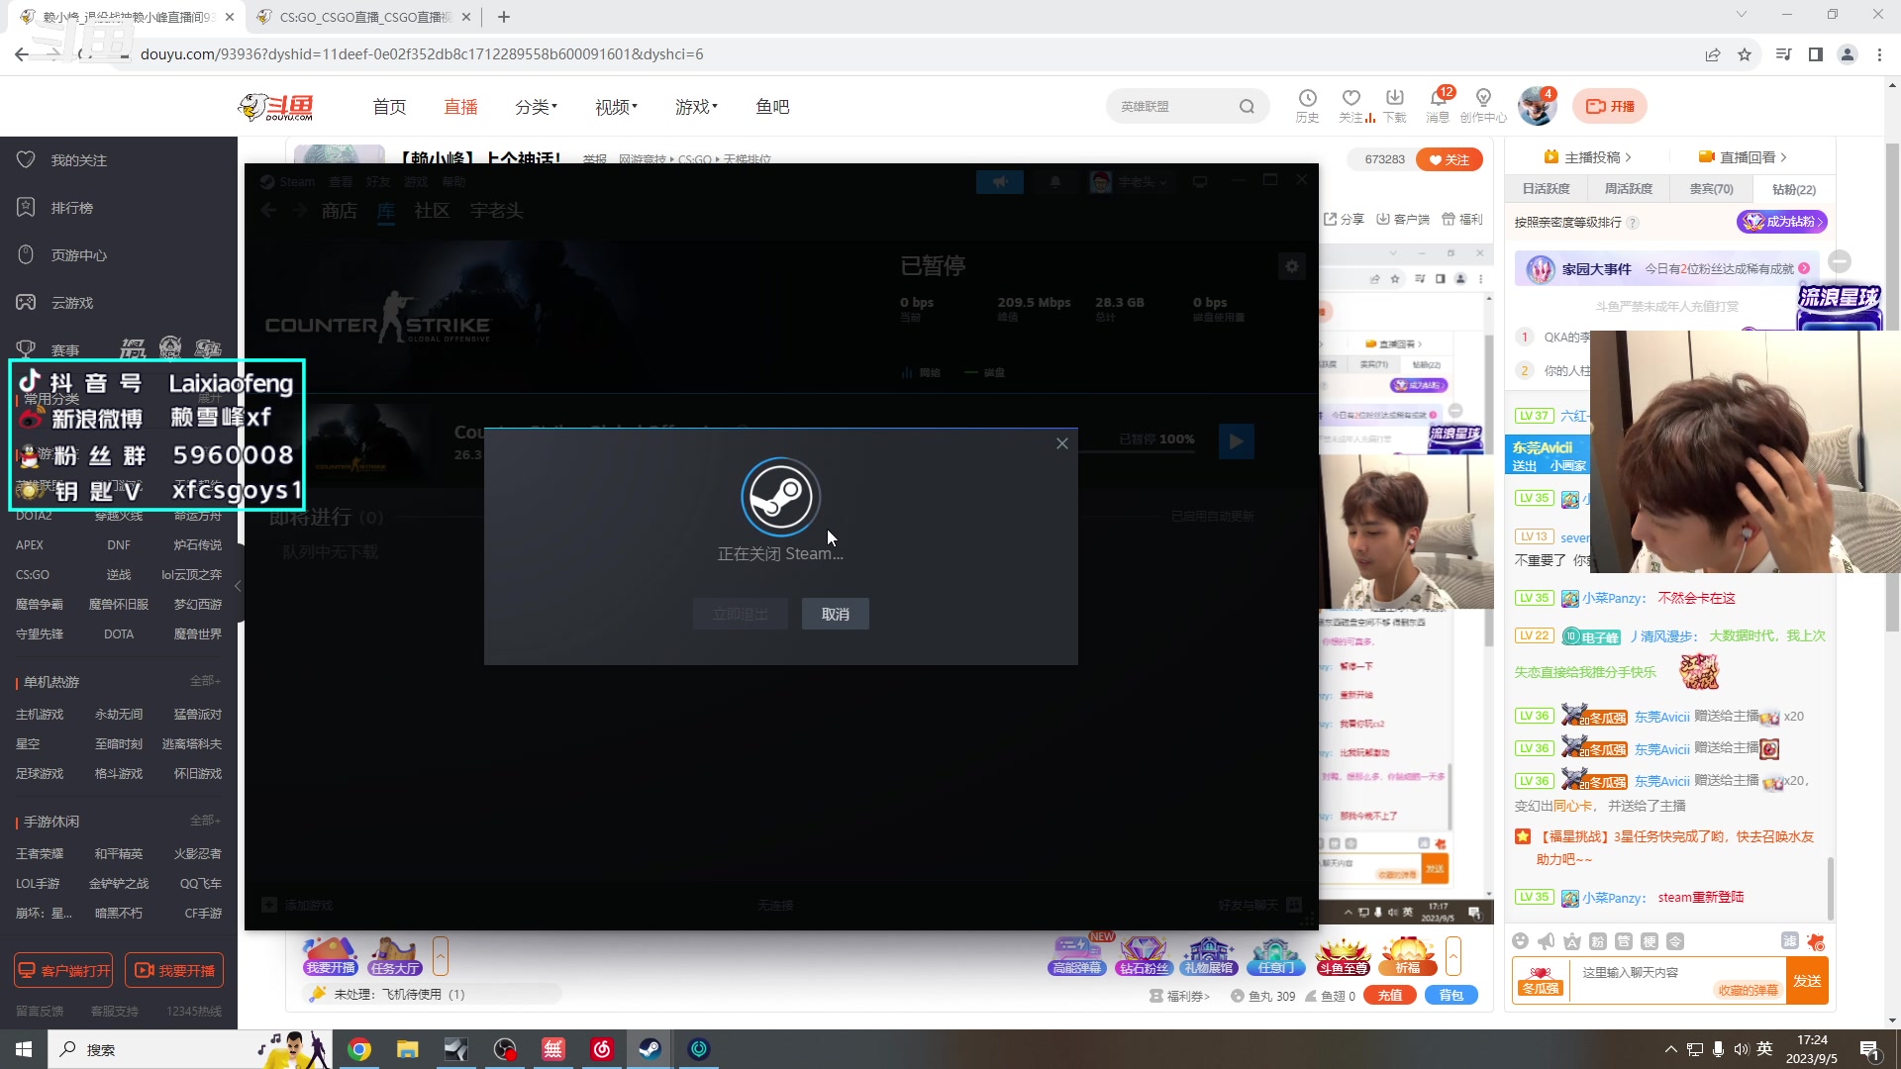Collapse the 家园大事件 minus button
The image size is (1901, 1069).
(x=1840, y=261)
